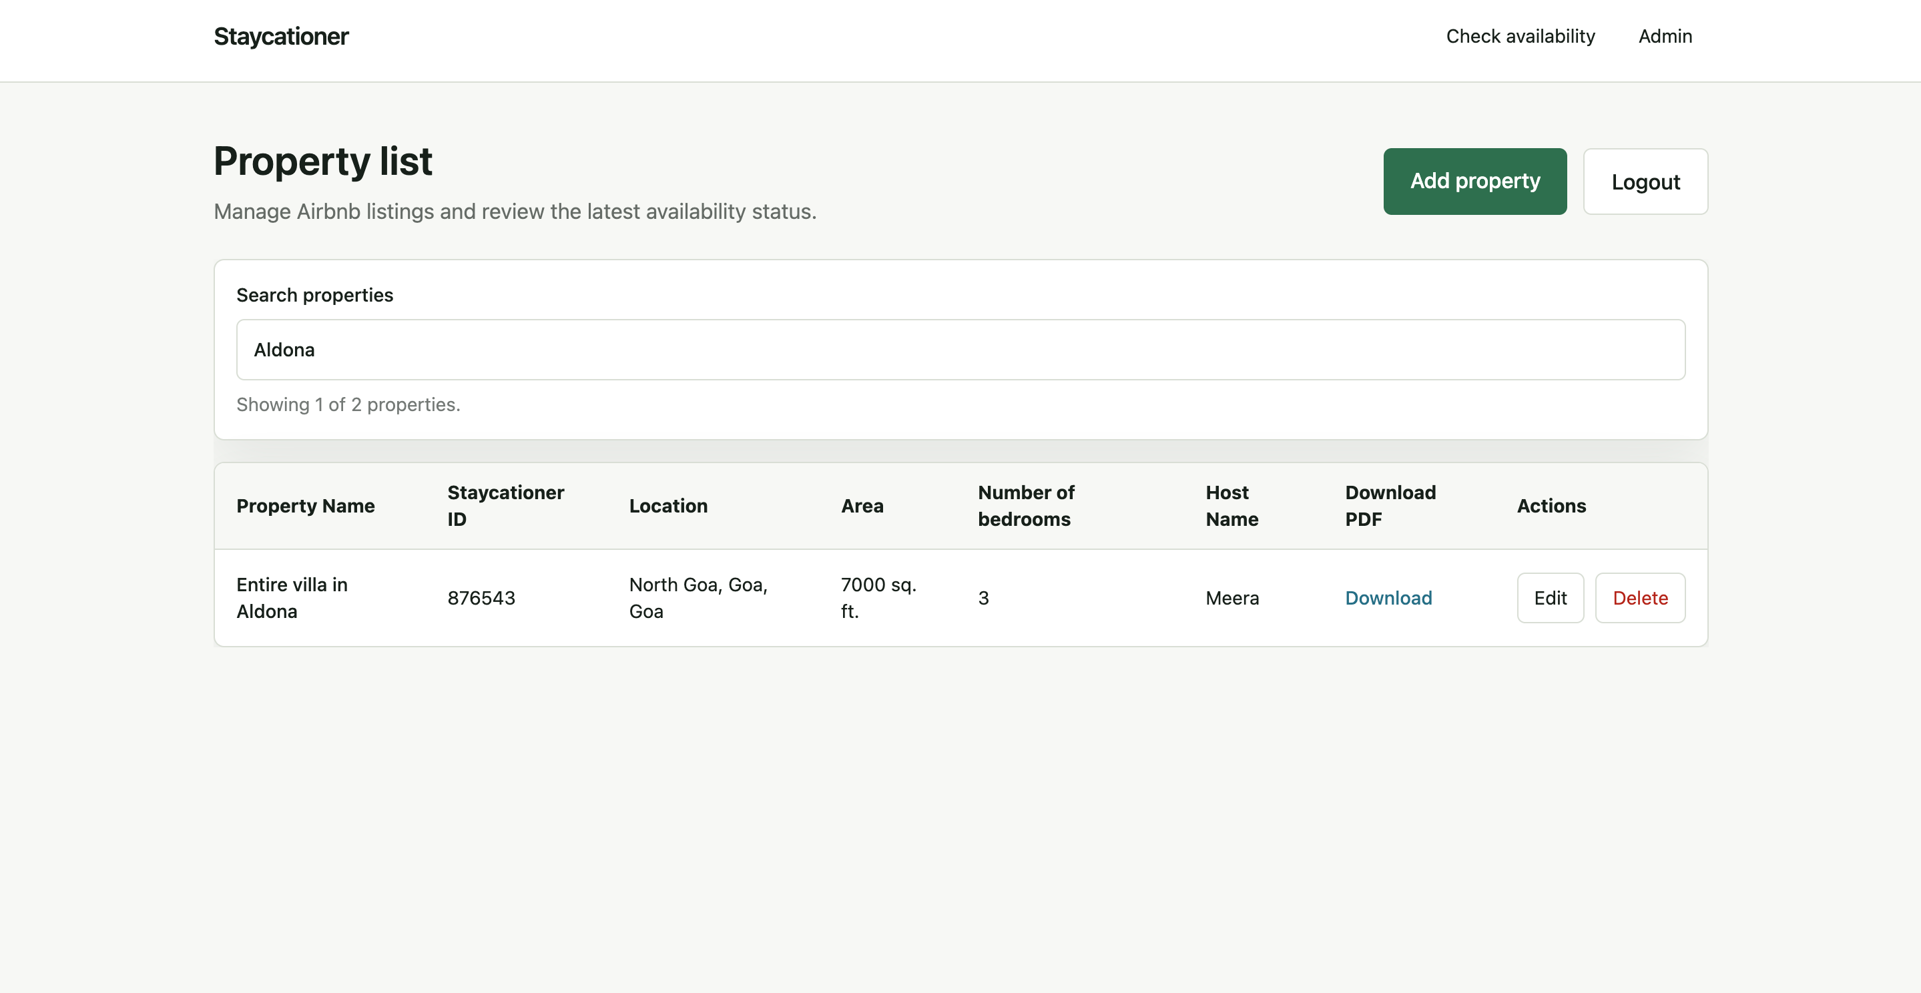Open the Admin nav link
Screen dimensions: 1921x993
tap(1665, 37)
